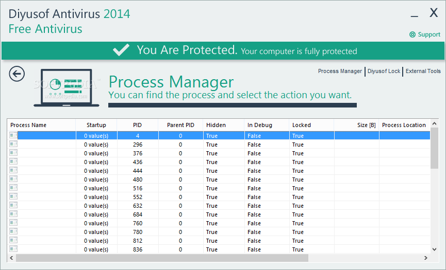Click In Debug value False in PID 296 row

[254, 145]
